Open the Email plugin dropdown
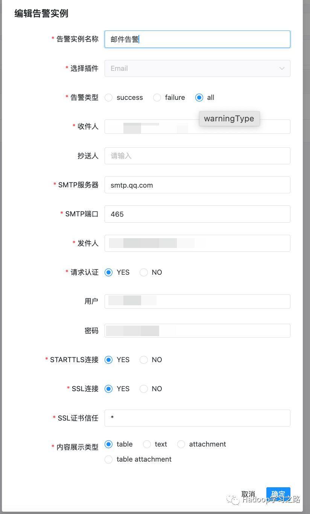310x514 pixels. (x=197, y=69)
